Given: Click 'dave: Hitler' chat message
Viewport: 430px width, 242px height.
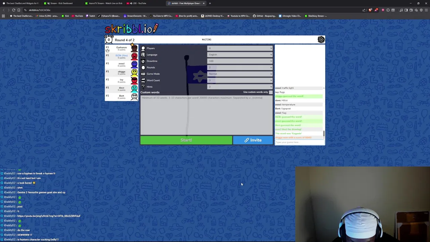Looking at the screenshot, I should click(x=282, y=100).
